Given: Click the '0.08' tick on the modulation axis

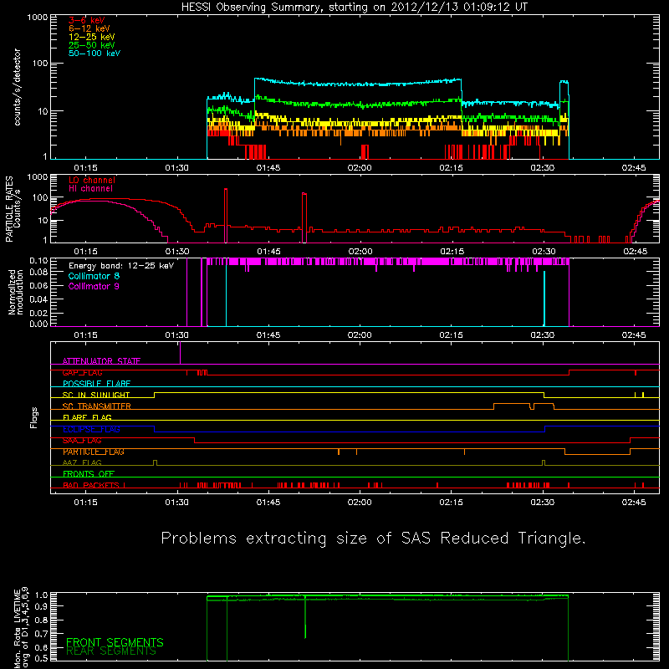Looking at the screenshot, I should [x=38, y=273].
